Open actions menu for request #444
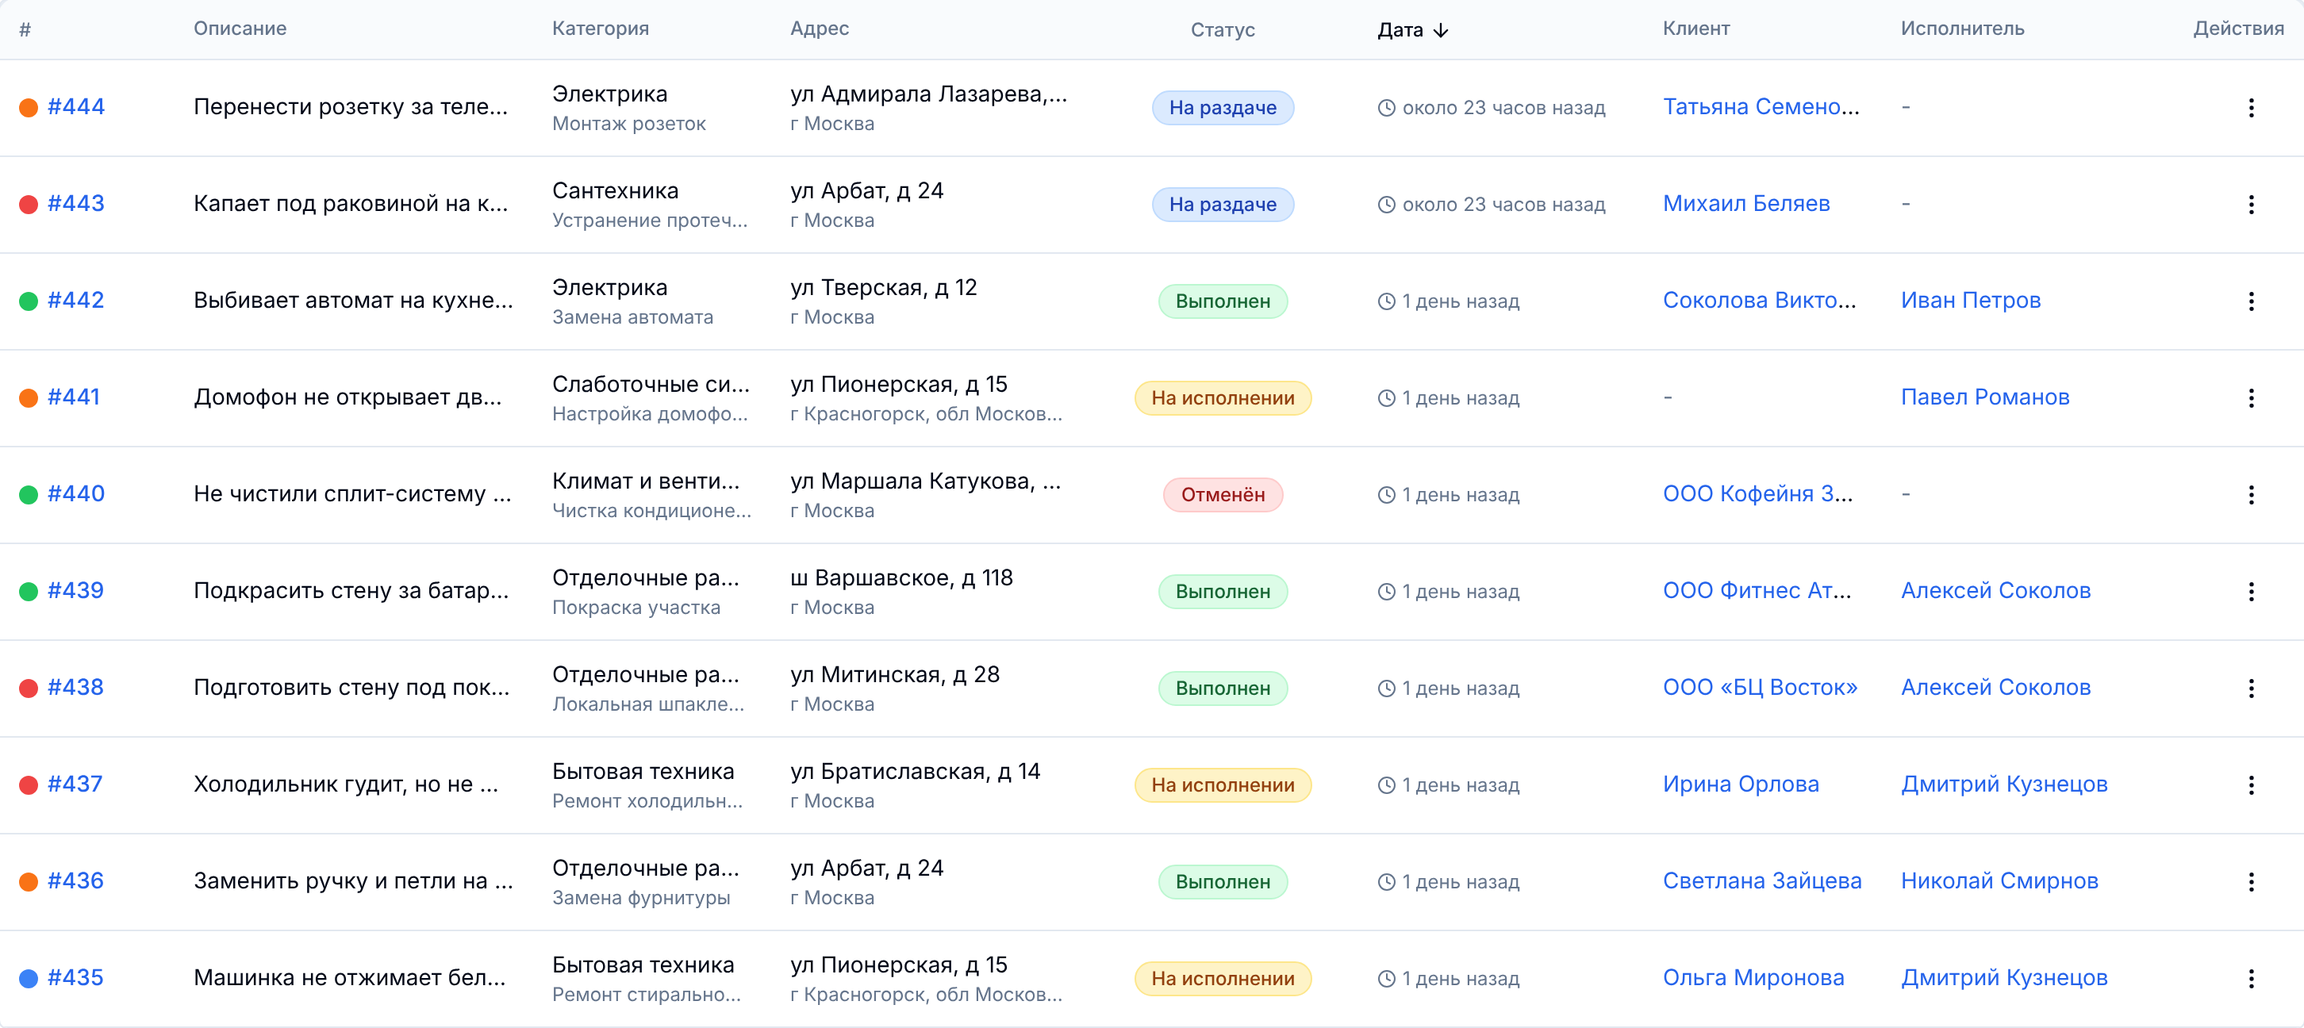The image size is (2304, 1028). [2250, 107]
